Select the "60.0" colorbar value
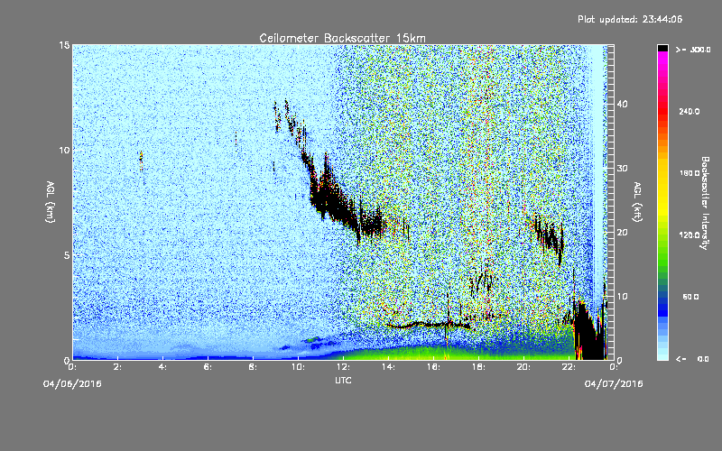 [690, 297]
